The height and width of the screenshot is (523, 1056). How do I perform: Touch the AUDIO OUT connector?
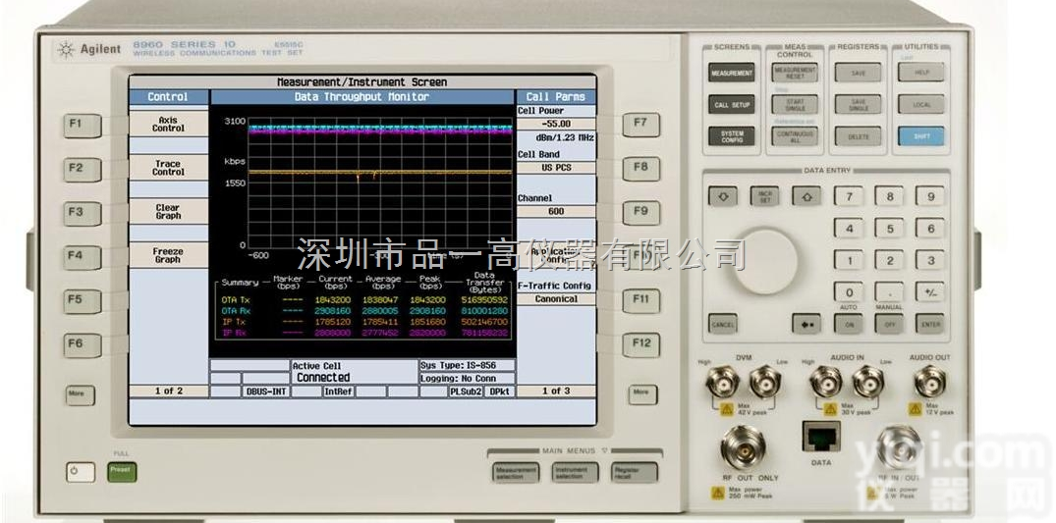(927, 381)
